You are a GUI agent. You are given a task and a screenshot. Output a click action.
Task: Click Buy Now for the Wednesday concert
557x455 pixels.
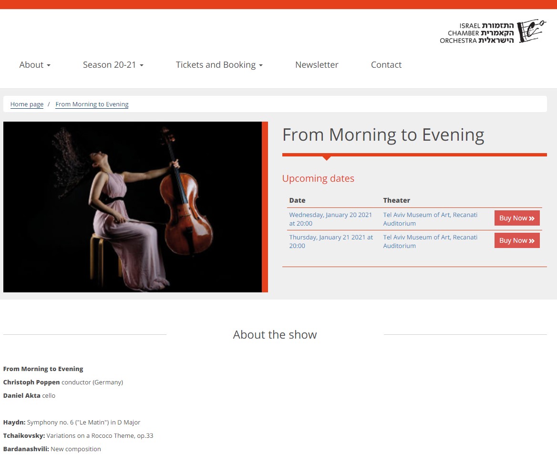516,218
